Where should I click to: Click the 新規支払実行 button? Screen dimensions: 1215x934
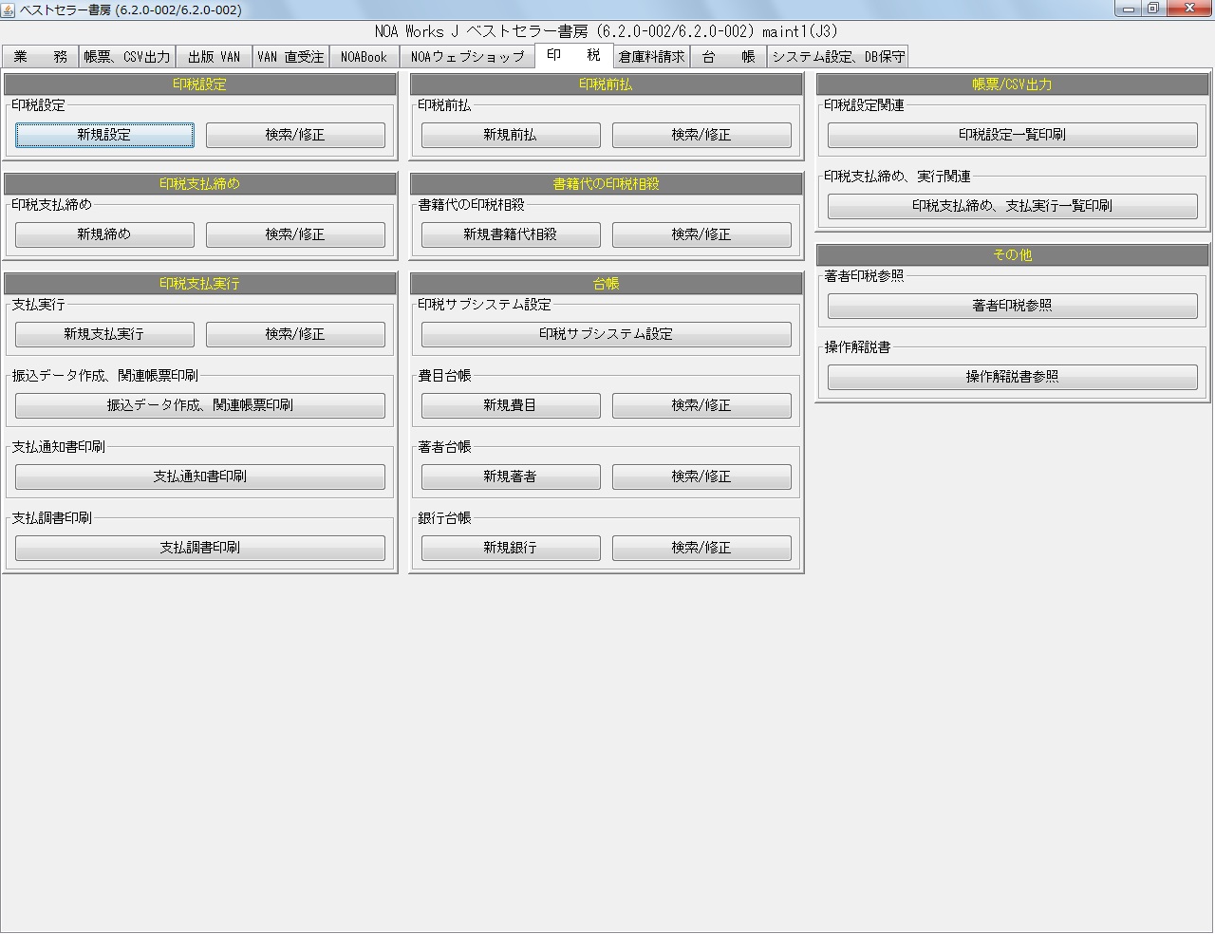pos(104,334)
